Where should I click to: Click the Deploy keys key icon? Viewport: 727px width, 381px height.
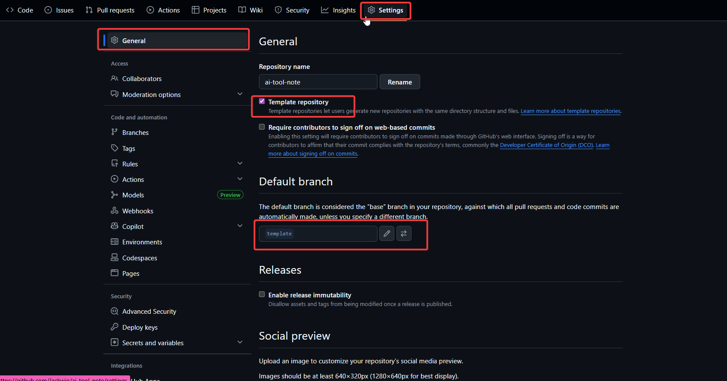point(115,327)
